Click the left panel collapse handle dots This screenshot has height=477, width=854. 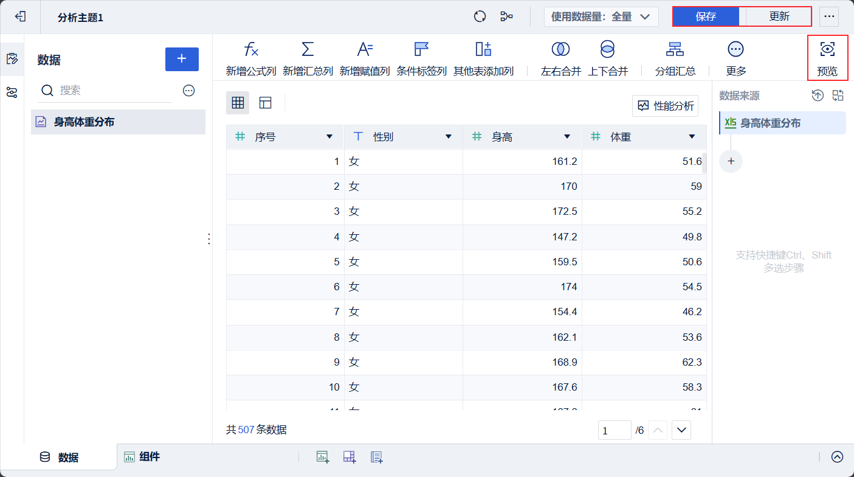[x=209, y=239]
